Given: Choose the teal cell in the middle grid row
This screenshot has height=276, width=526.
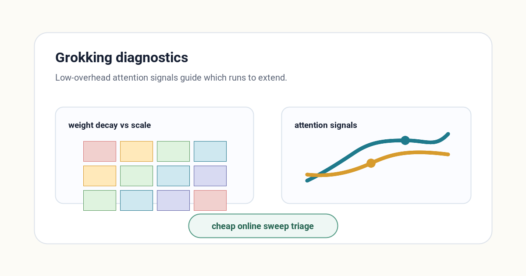Looking at the screenshot, I should (x=173, y=176).
